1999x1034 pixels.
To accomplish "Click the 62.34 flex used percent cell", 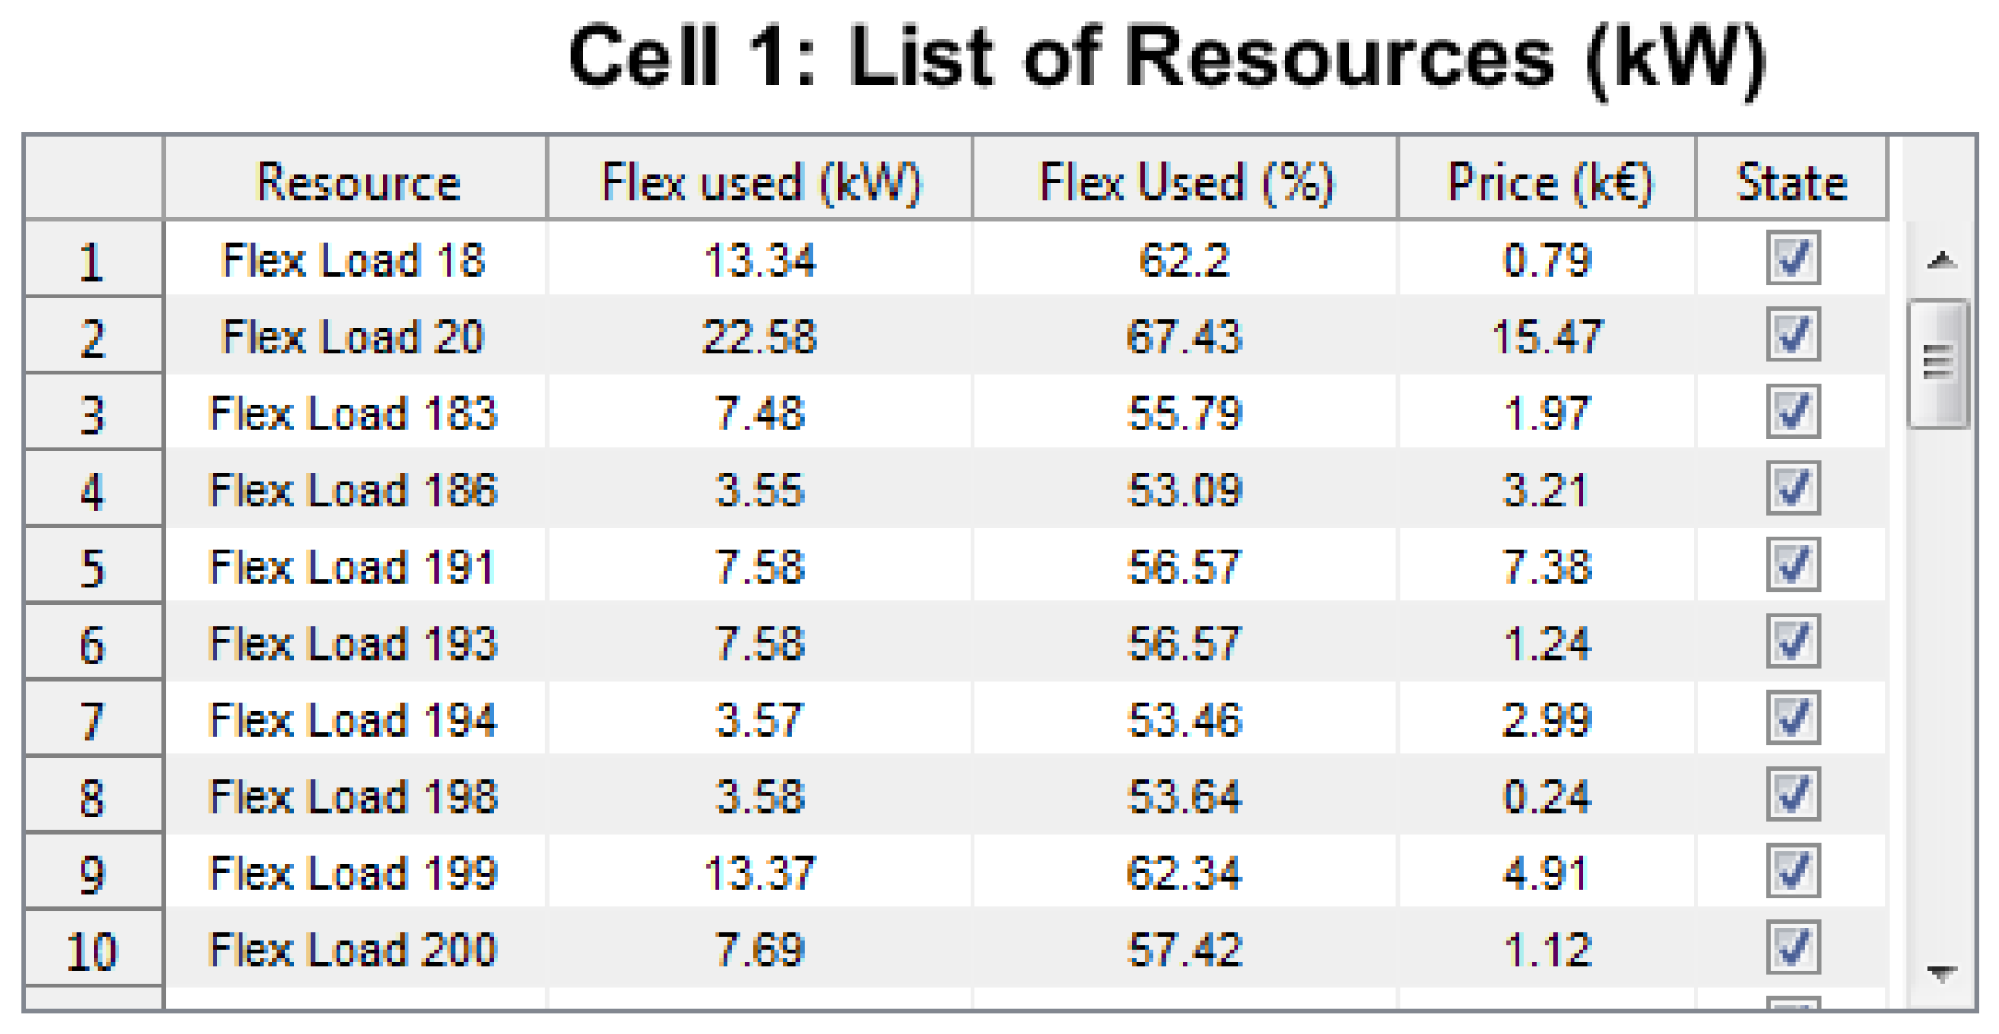I will tap(1184, 873).
